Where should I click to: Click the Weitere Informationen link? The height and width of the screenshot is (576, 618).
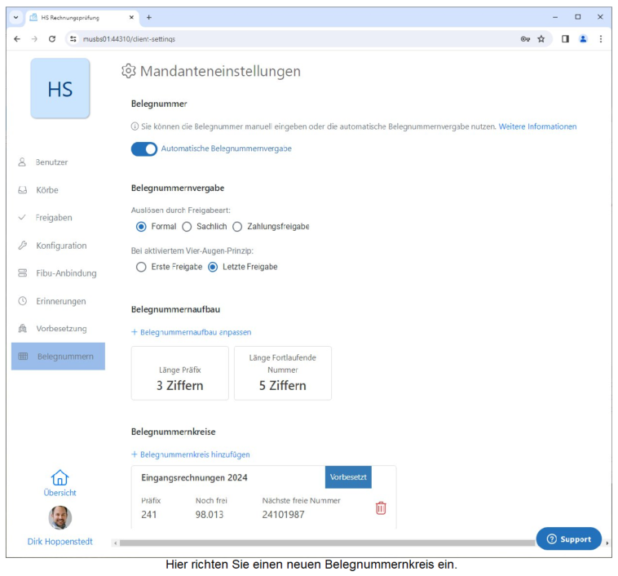(537, 126)
